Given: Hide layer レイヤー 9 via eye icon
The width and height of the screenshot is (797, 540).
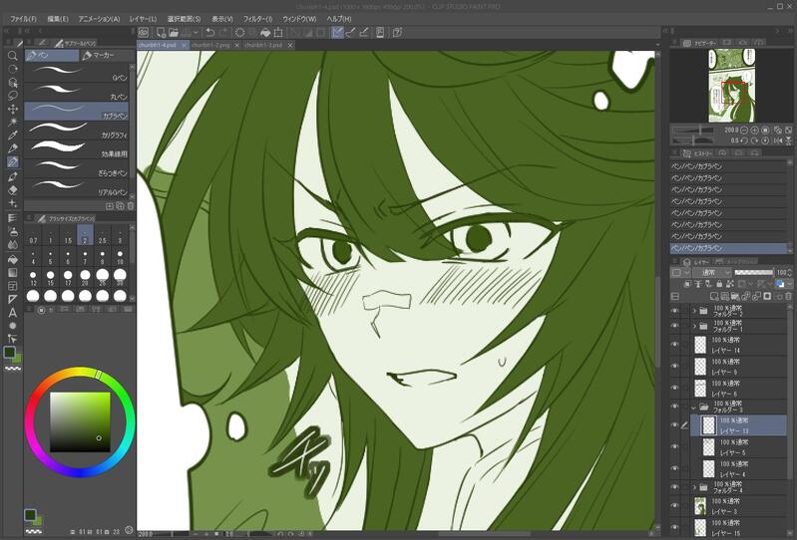Looking at the screenshot, I should [x=675, y=366].
